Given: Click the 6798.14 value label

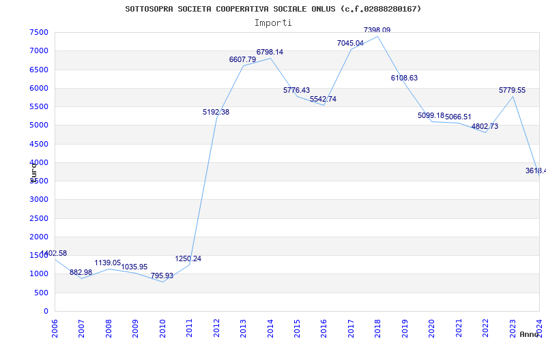Looking at the screenshot, I should click(270, 53).
